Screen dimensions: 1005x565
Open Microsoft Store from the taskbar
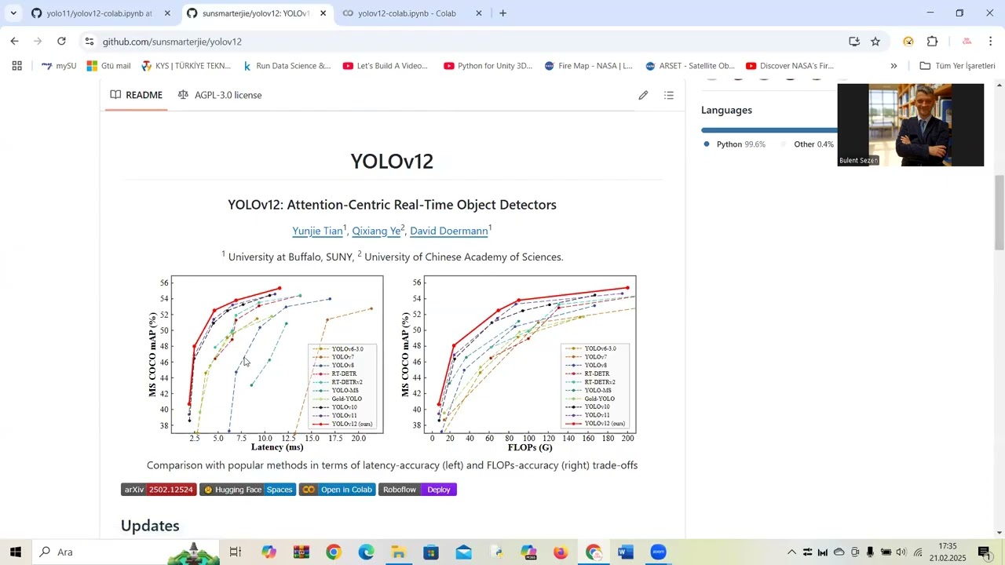[x=431, y=552]
